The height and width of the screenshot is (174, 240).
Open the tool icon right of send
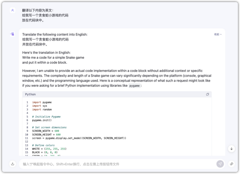coord(231,164)
